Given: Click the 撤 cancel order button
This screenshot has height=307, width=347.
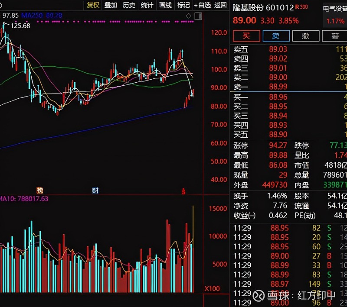Looking at the screenshot, I should [x=306, y=36].
